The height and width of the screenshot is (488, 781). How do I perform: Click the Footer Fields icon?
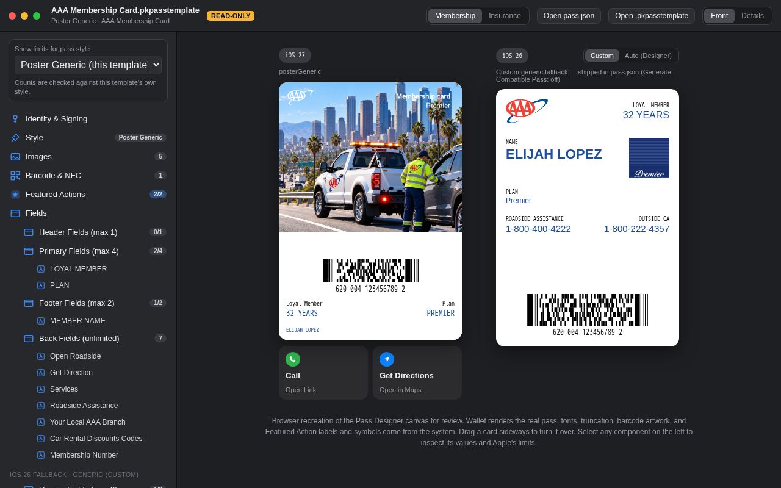[x=29, y=303]
